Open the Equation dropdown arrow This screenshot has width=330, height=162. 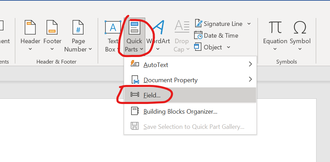(x=275, y=49)
